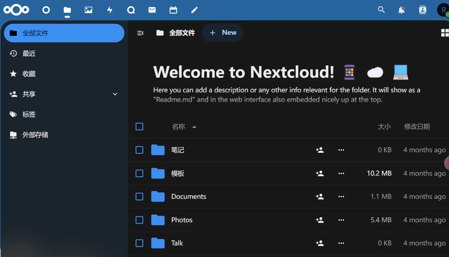Open the notifications bell
Viewport: 449px width, 257px height.
[x=401, y=10]
